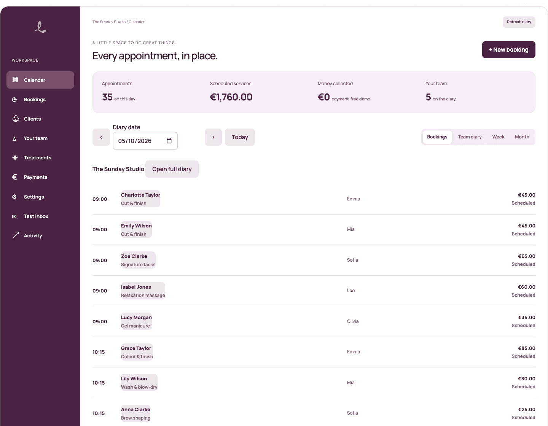Screen dimensions: 548x426
Task: Click the Your team person icon
Action: coord(14,138)
